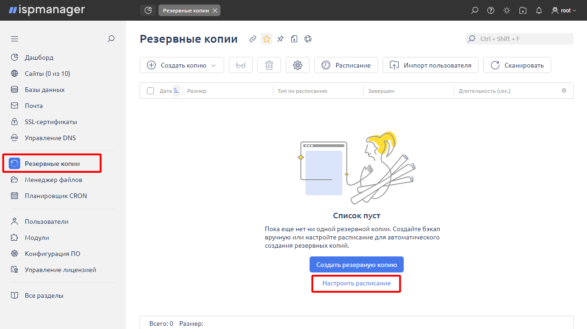Click the help question mark icon
Screen dimensions: 587x329
[x=491, y=11]
